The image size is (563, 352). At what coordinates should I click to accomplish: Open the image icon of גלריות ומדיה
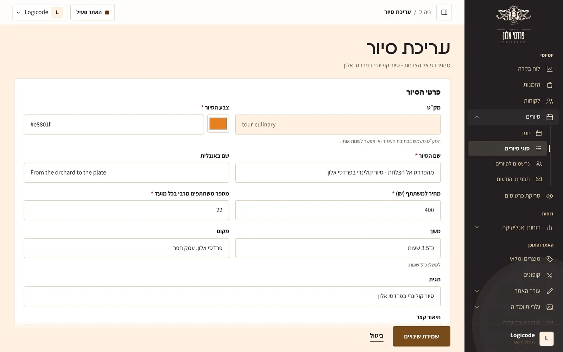point(550,307)
